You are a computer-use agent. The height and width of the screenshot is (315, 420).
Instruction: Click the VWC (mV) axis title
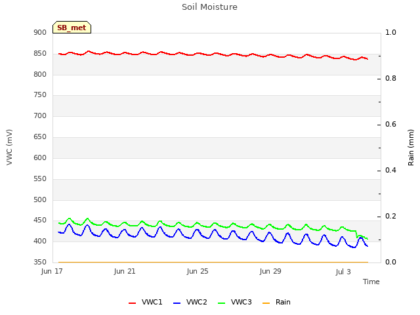pyautogui.click(x=9, y=147)
